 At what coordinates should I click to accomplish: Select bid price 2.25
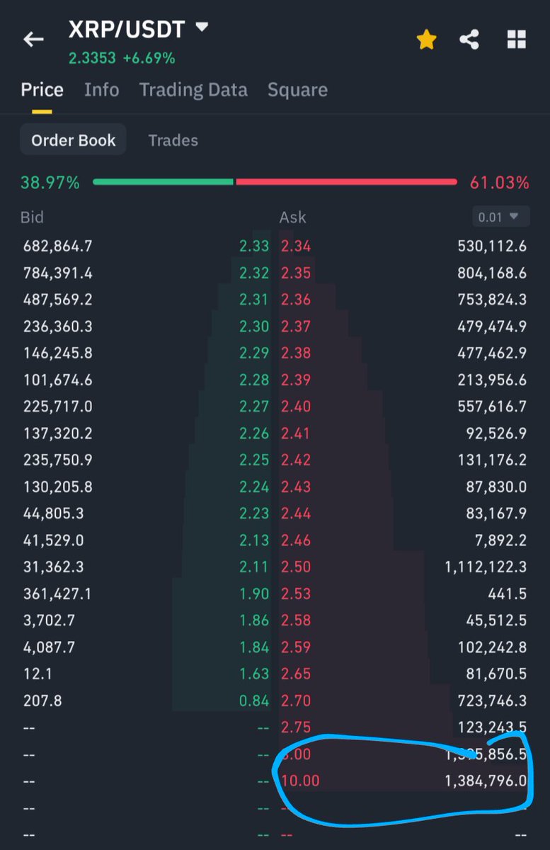(x=254, y=460)
